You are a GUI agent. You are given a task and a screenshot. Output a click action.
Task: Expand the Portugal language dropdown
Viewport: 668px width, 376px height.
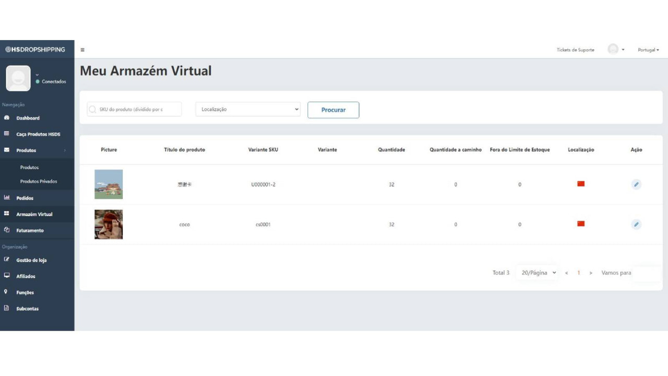point(648,50)
